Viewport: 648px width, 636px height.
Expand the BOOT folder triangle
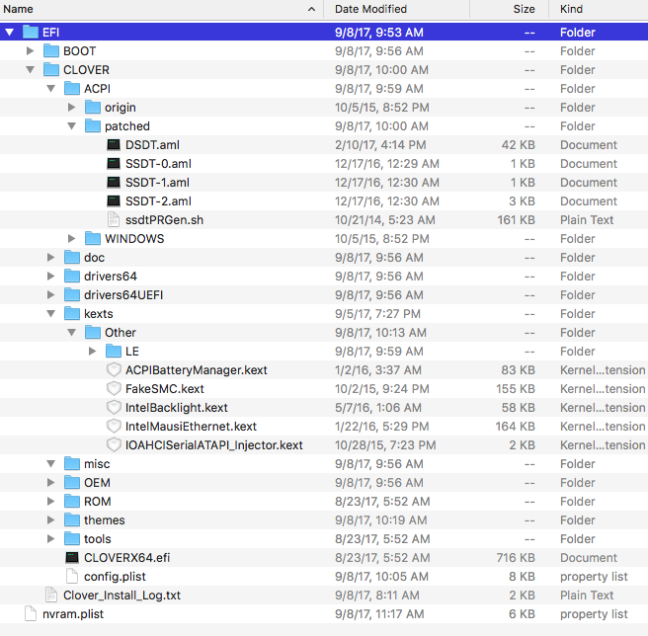tap(31, 50)
